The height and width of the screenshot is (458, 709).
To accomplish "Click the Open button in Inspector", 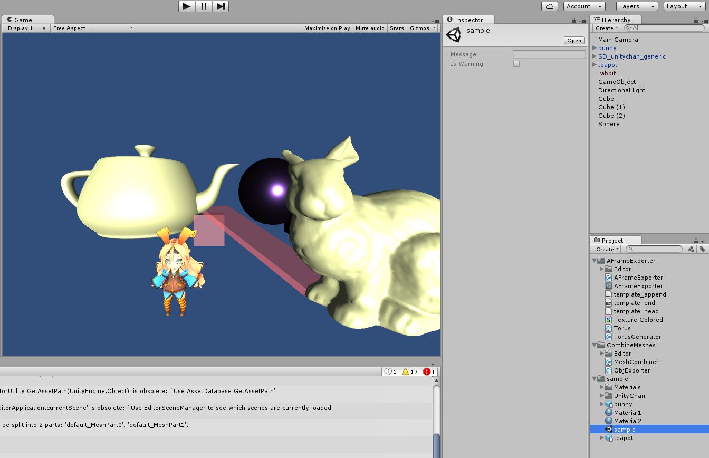I will (574, 41).
